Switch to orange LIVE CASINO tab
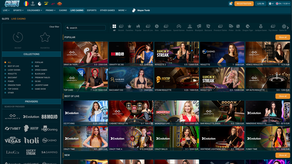Image resolution: width=292 pixels, height=164 pixels. pyautogui.click(x=18, y=19)
